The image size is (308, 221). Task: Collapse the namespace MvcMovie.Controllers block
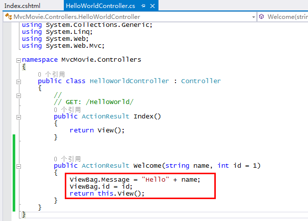click(x=18, y=60)
